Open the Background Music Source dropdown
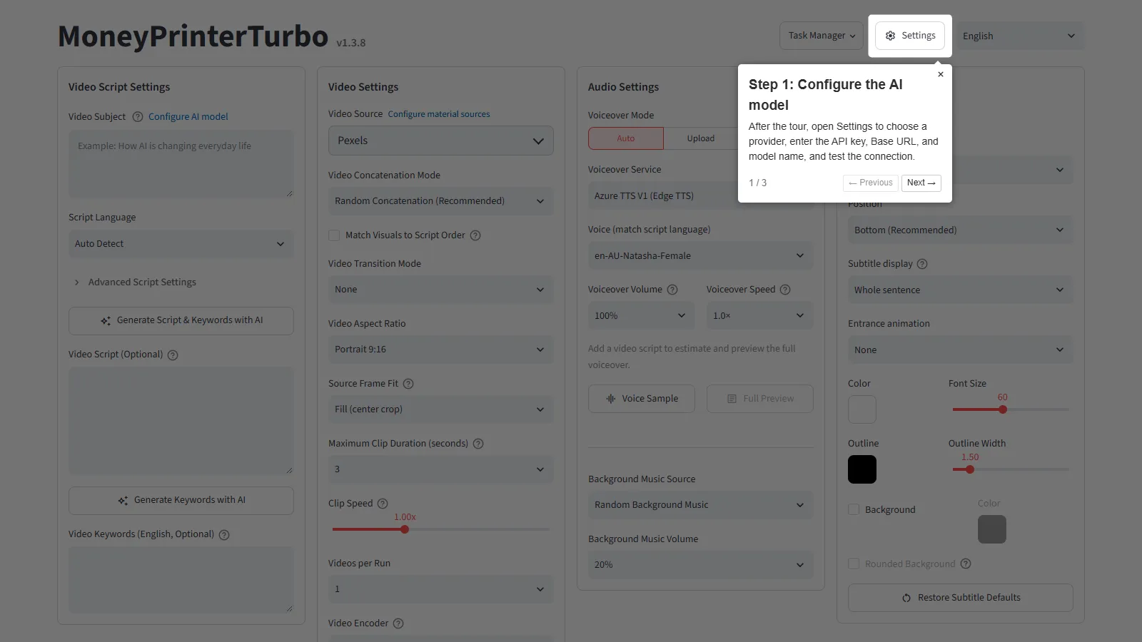Screen dimensions: 1142x642 701,505
